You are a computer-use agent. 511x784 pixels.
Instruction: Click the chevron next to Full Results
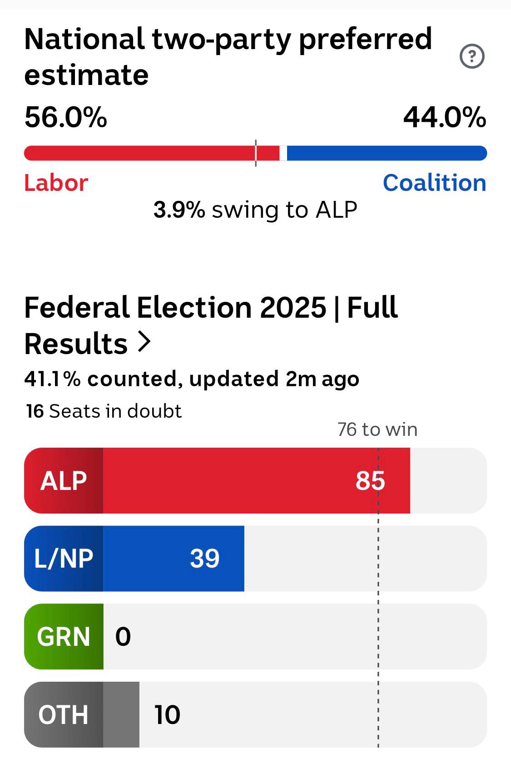tap(144, 342)
